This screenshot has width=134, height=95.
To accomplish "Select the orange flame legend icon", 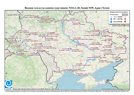I will click(x=125, y=21).
